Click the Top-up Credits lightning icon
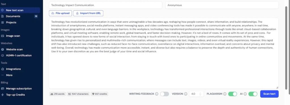 coord(2,95)
